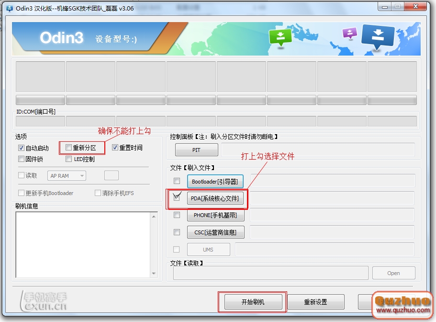436x322 pixels.
Task: Click the Odin3 logo text
Action: (x=61, y=37)
